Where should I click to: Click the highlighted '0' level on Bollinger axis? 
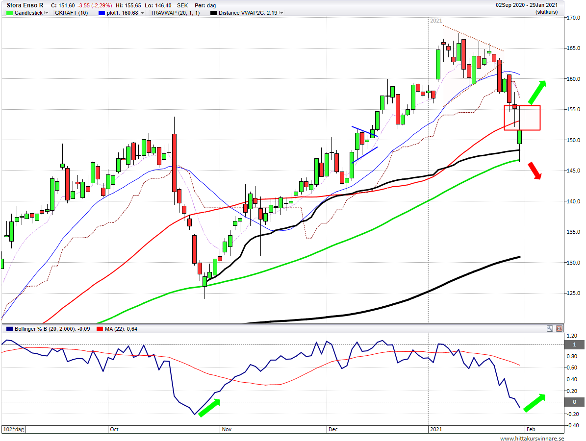[x=575, y=402]
